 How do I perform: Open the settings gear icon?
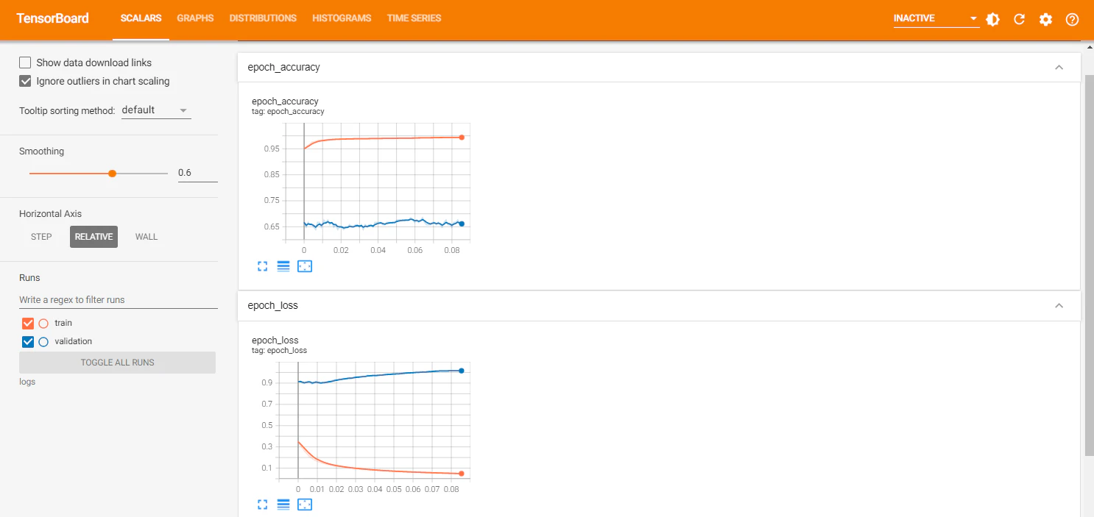(1045, 19)
